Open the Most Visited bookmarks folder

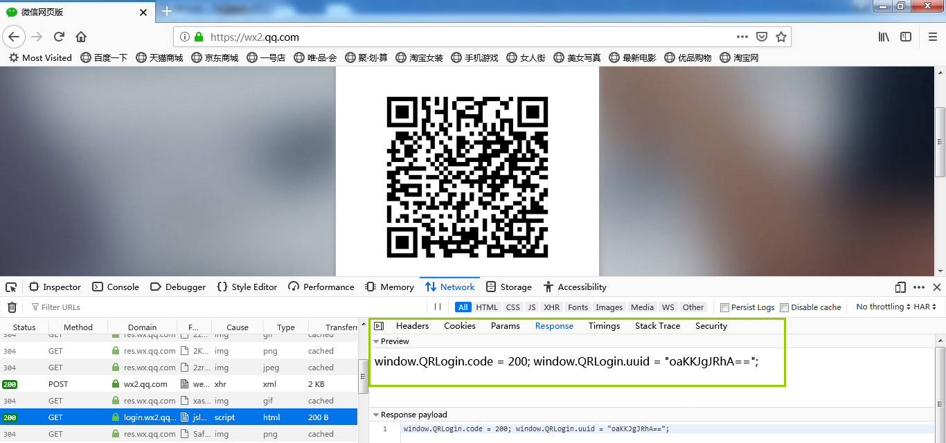pos(40,57)
